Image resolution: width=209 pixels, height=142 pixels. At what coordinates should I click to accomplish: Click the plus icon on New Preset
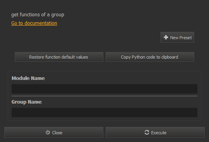click(166, 37)
